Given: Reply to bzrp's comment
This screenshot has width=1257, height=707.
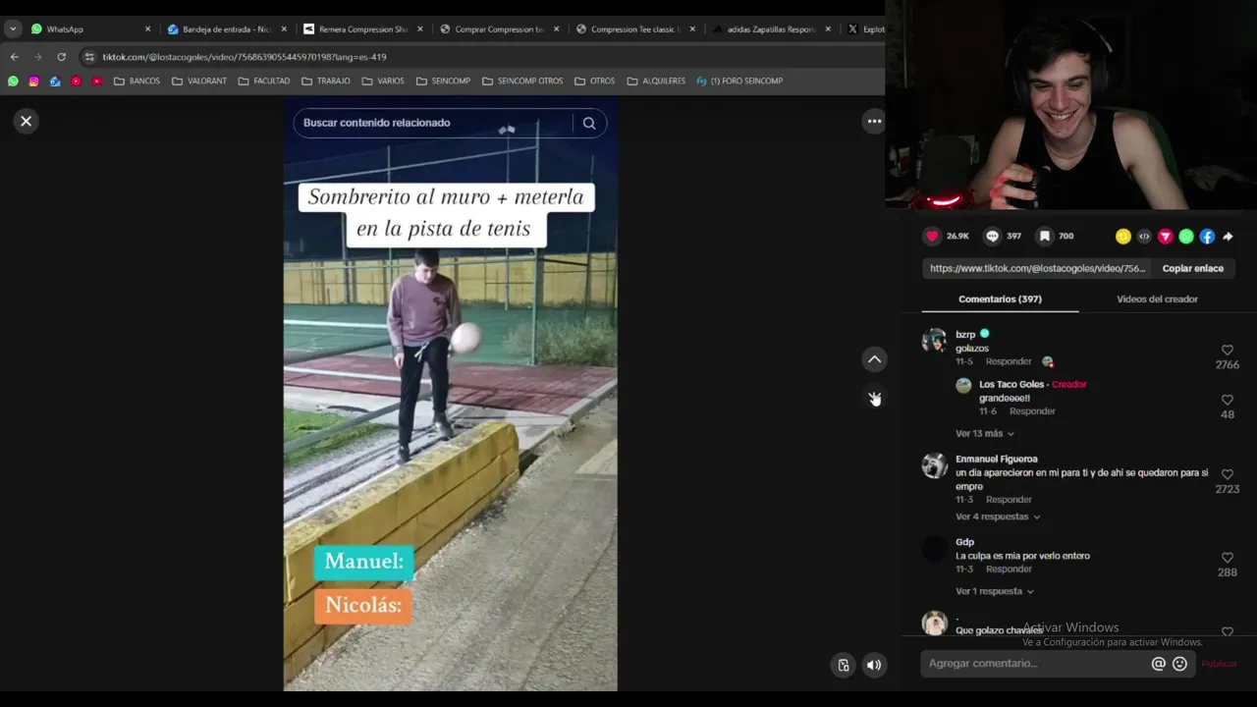Looking at the screenshot, I should 1009,361.
